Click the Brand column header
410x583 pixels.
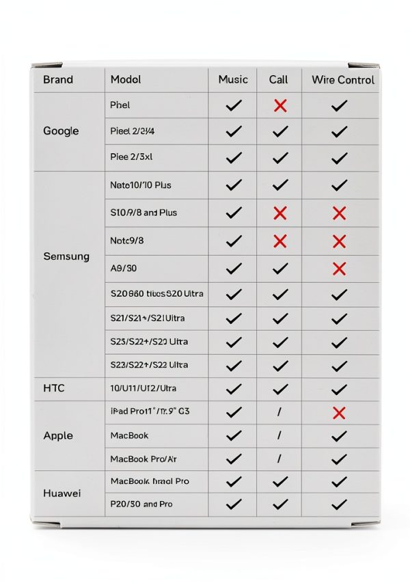pyautogui.click(x=58, y=79)
